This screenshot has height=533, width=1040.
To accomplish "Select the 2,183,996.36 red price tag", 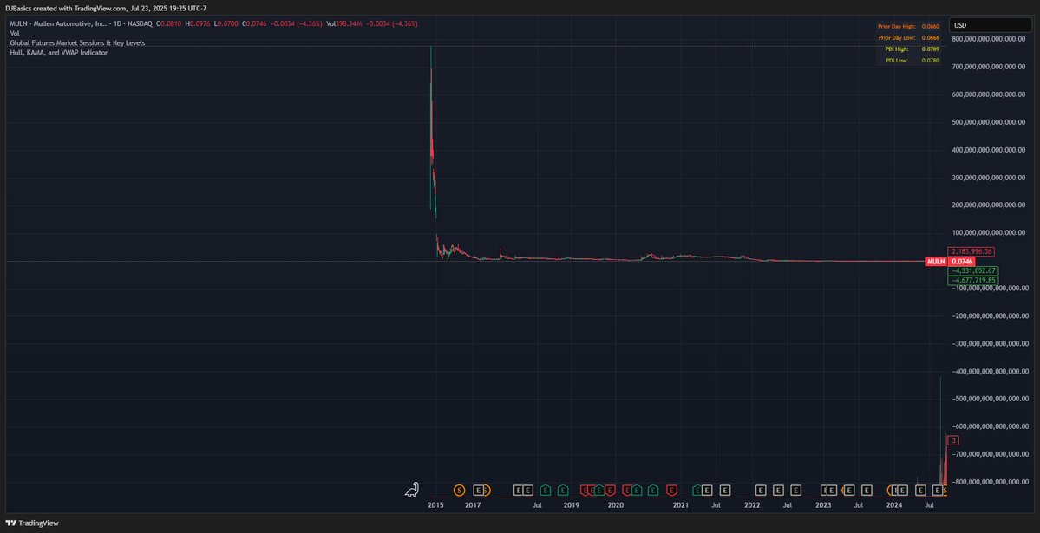I will [x=971, y=251].
